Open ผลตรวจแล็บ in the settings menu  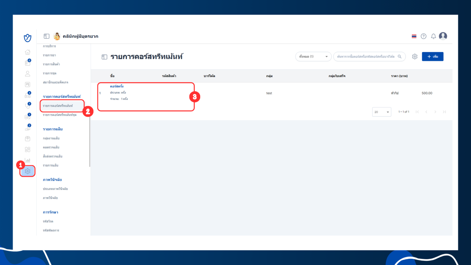[51, 147]
